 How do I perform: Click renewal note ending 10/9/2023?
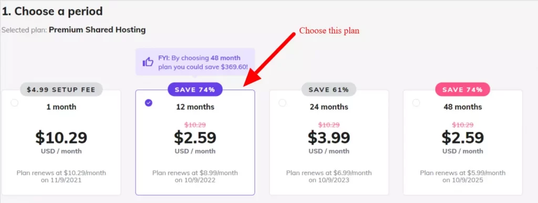tap(329, 176)
